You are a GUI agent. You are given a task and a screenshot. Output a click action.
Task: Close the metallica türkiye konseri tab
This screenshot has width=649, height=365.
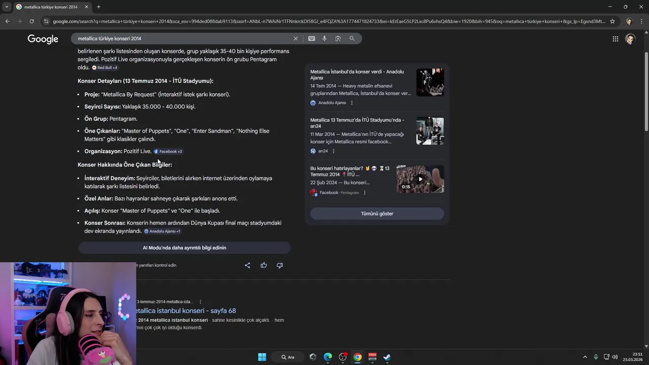[86, 7]
